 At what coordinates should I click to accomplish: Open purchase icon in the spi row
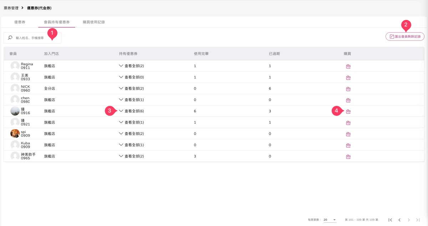click(348, 134)
